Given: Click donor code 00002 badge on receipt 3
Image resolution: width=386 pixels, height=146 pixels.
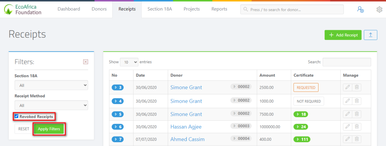Looking at the screenshot, I should pyautogui.click(x=241, y=86).
